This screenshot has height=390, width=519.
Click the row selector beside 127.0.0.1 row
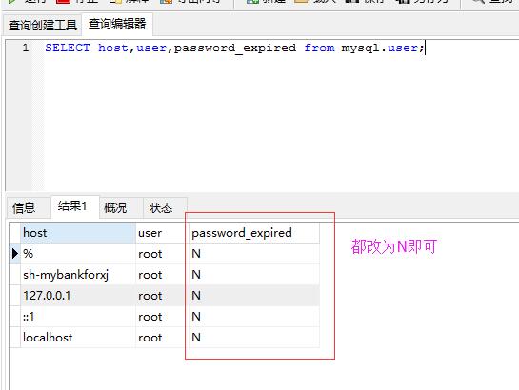pyautogui.click(x=15, y=296)
